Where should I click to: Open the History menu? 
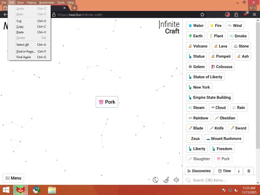point(31,3)
